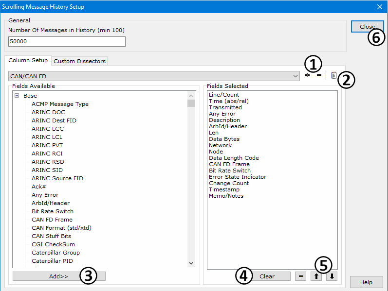Screen dimensions: 388x291
Task: Collapse the Base tree node
Action: click(x=17, y=96)
